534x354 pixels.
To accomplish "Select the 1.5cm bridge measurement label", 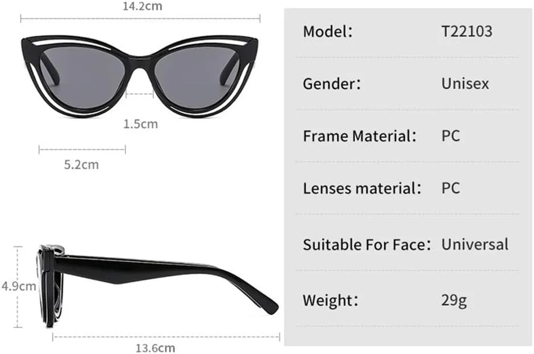I will click(x=140, y=124).
